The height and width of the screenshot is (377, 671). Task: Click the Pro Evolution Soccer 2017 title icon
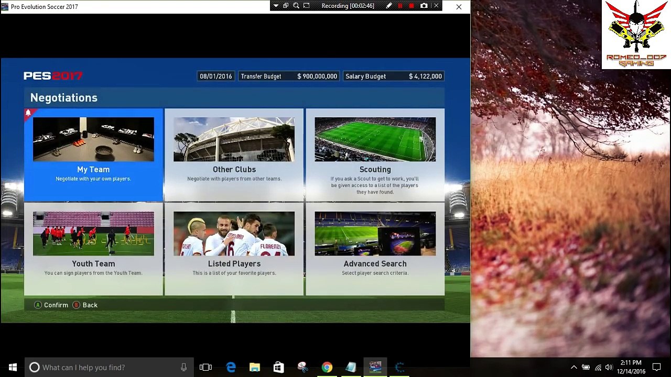coord(5,7)
